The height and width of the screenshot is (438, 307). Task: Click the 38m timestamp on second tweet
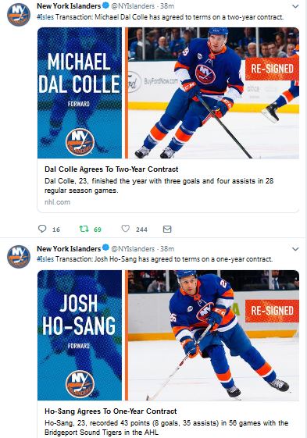[x=167, y=248]
